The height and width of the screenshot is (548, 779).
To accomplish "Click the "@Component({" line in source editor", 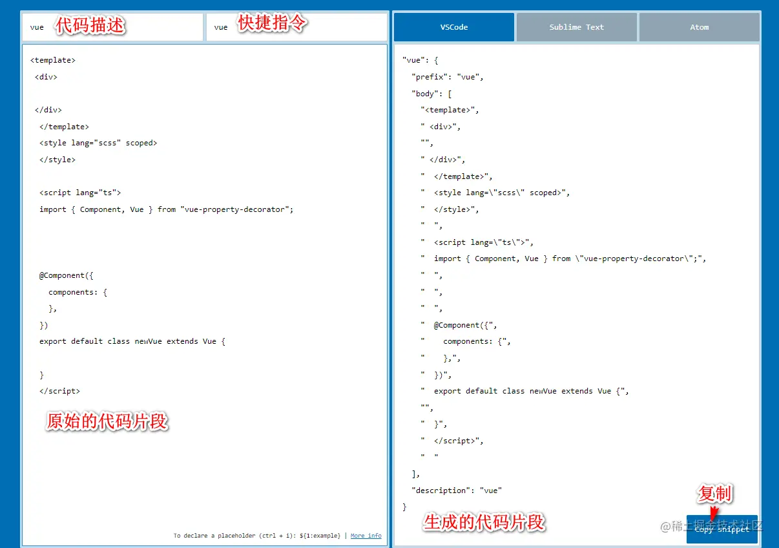I will pos(67,275).
